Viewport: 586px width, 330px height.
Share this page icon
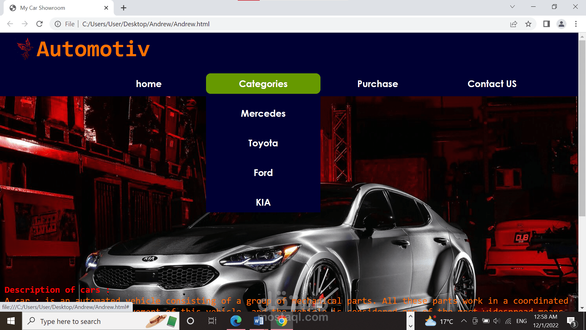[x=514, y=24]
